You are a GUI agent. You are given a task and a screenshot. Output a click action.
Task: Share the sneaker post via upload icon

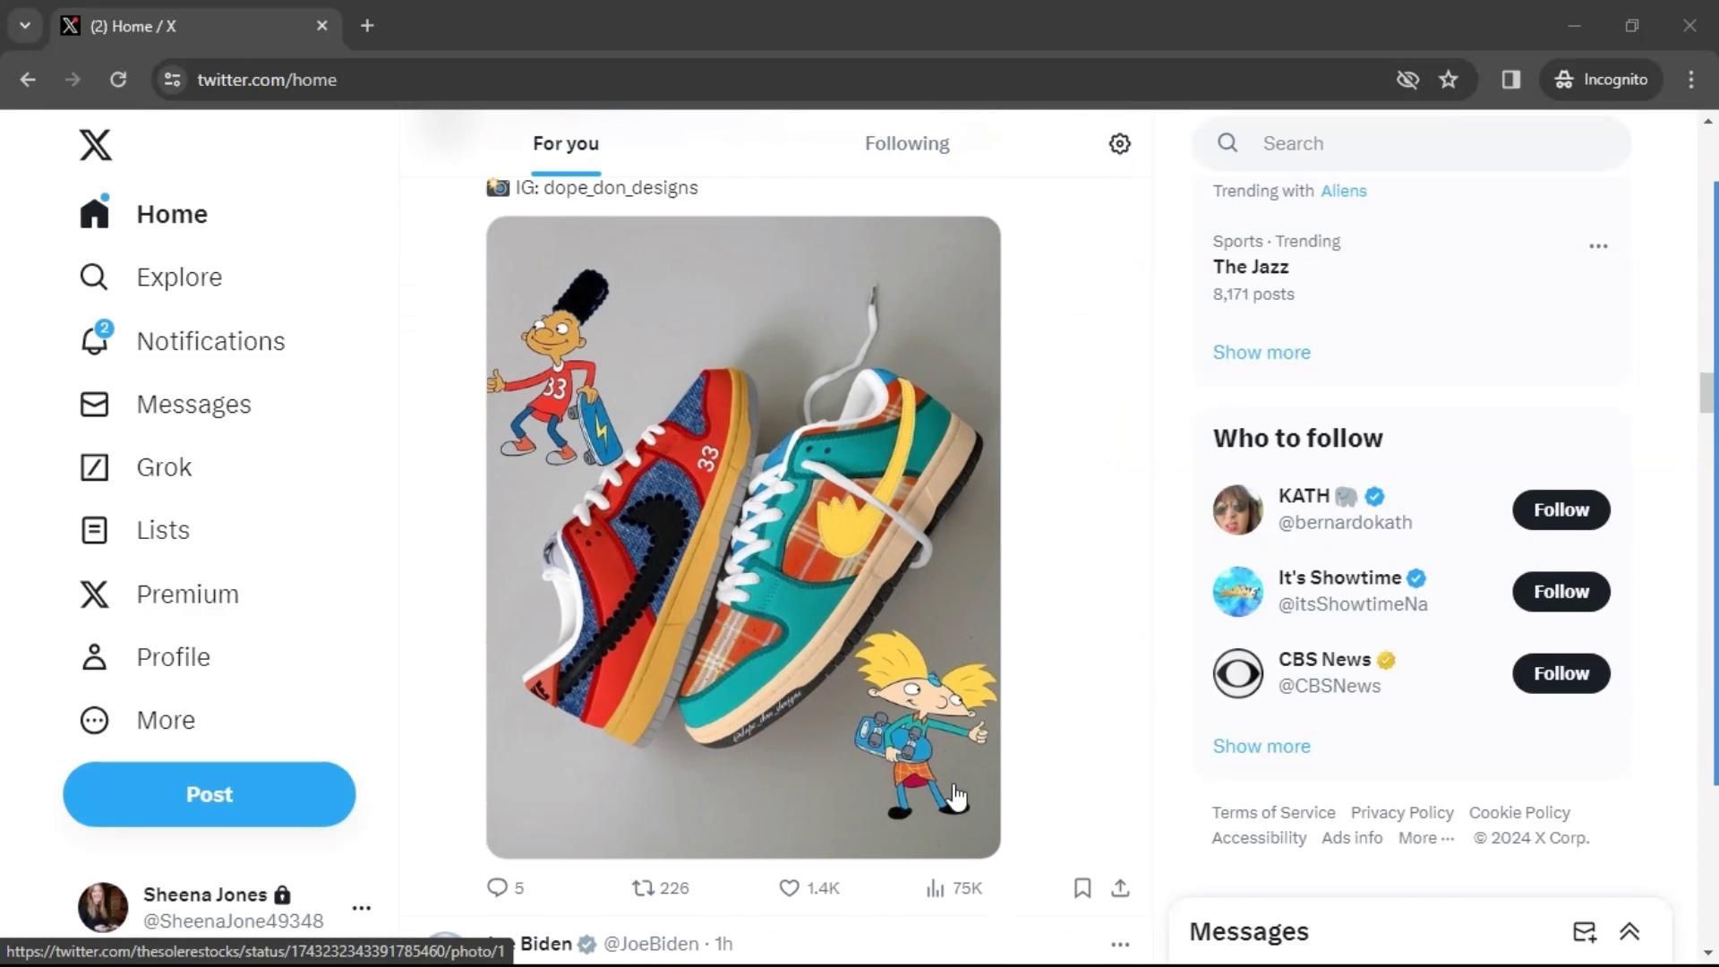point(1120,887)
